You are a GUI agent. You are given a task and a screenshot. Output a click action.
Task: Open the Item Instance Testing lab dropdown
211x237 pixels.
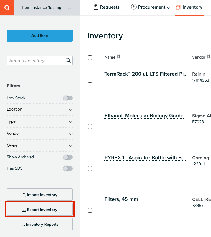pos(47,8)
